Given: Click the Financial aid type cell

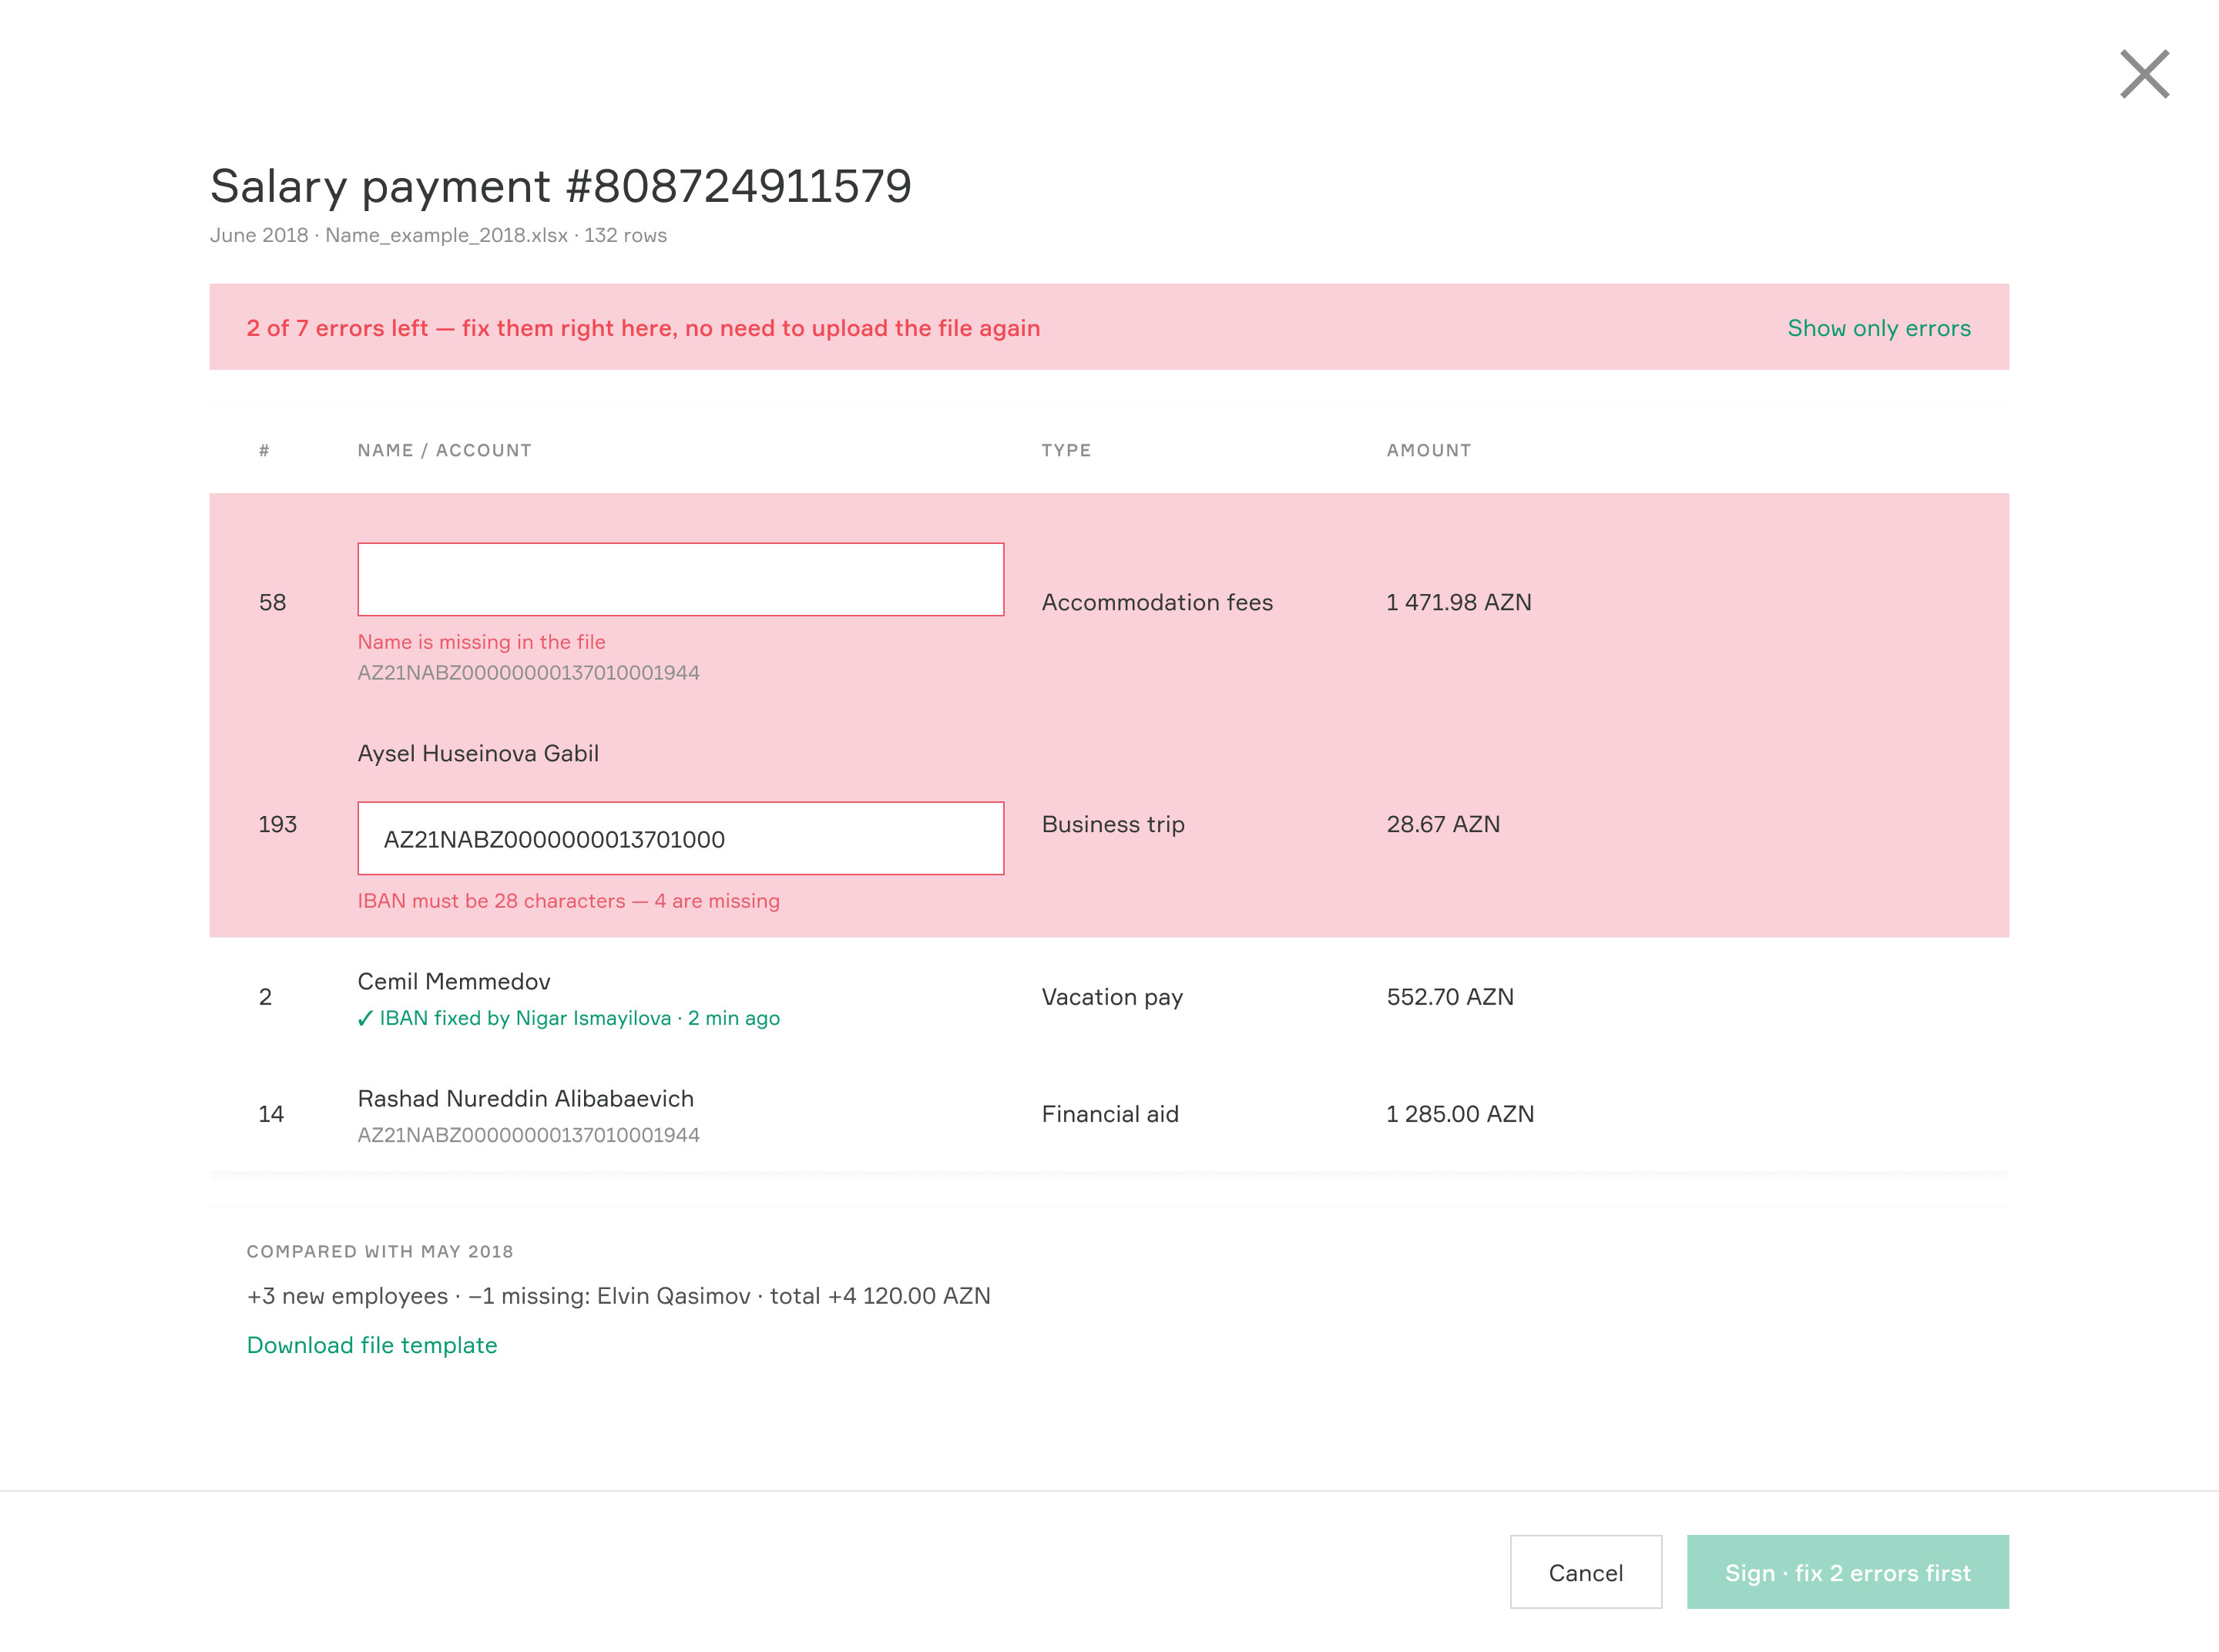Looking at the screenshot, I should click(x=1110, y=1114).
